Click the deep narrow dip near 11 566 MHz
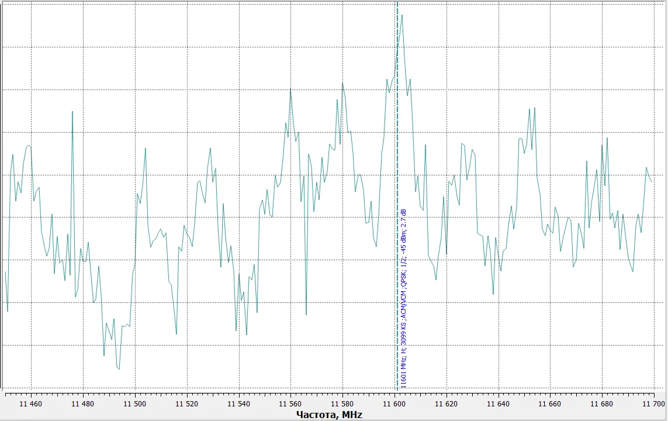The width and height of the screenshot is (668, 421). (306, 315)
